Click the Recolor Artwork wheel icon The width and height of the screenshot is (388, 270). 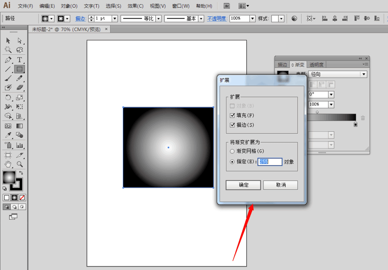tap(294, 18)
